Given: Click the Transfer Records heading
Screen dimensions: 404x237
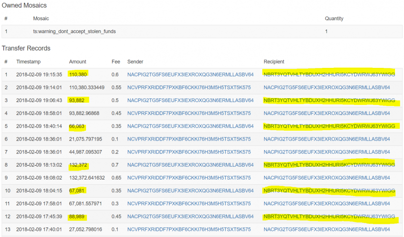Looking at the screenshot, I should (26, 48).
